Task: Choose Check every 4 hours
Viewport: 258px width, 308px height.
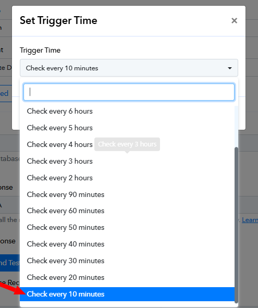Action: tap(127, 144)
